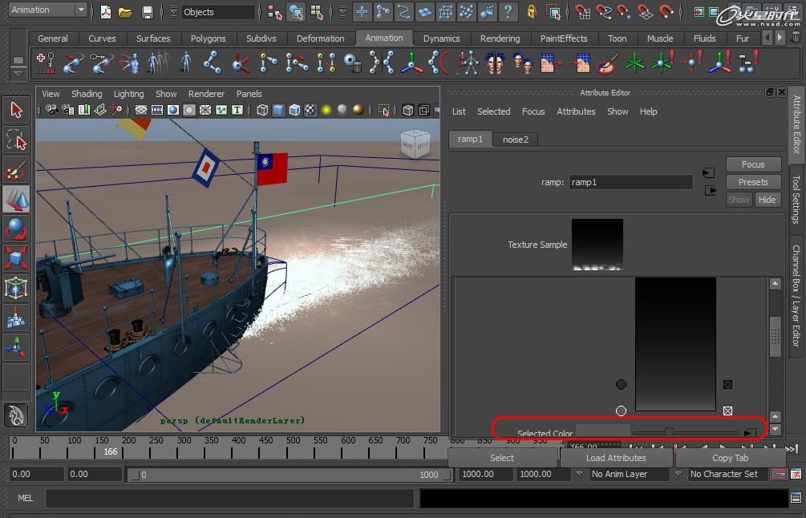Select the Lasso tool in the toolbox
The height and width of the screenshot is (518, 806).
[16, 140]
